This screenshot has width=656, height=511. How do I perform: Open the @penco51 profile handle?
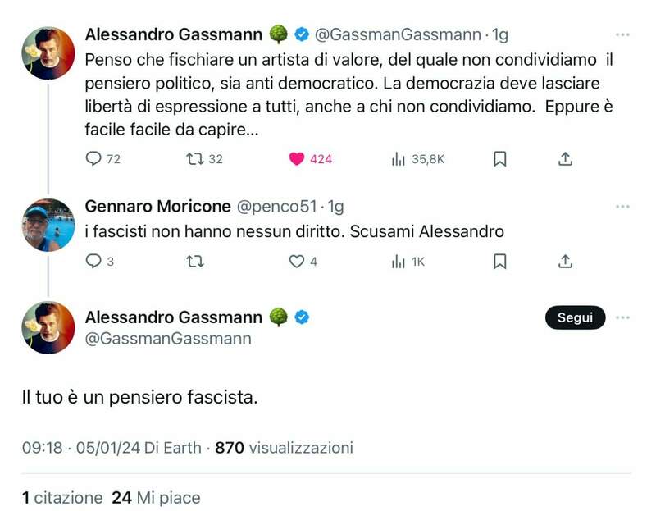[x=277, y=207]
